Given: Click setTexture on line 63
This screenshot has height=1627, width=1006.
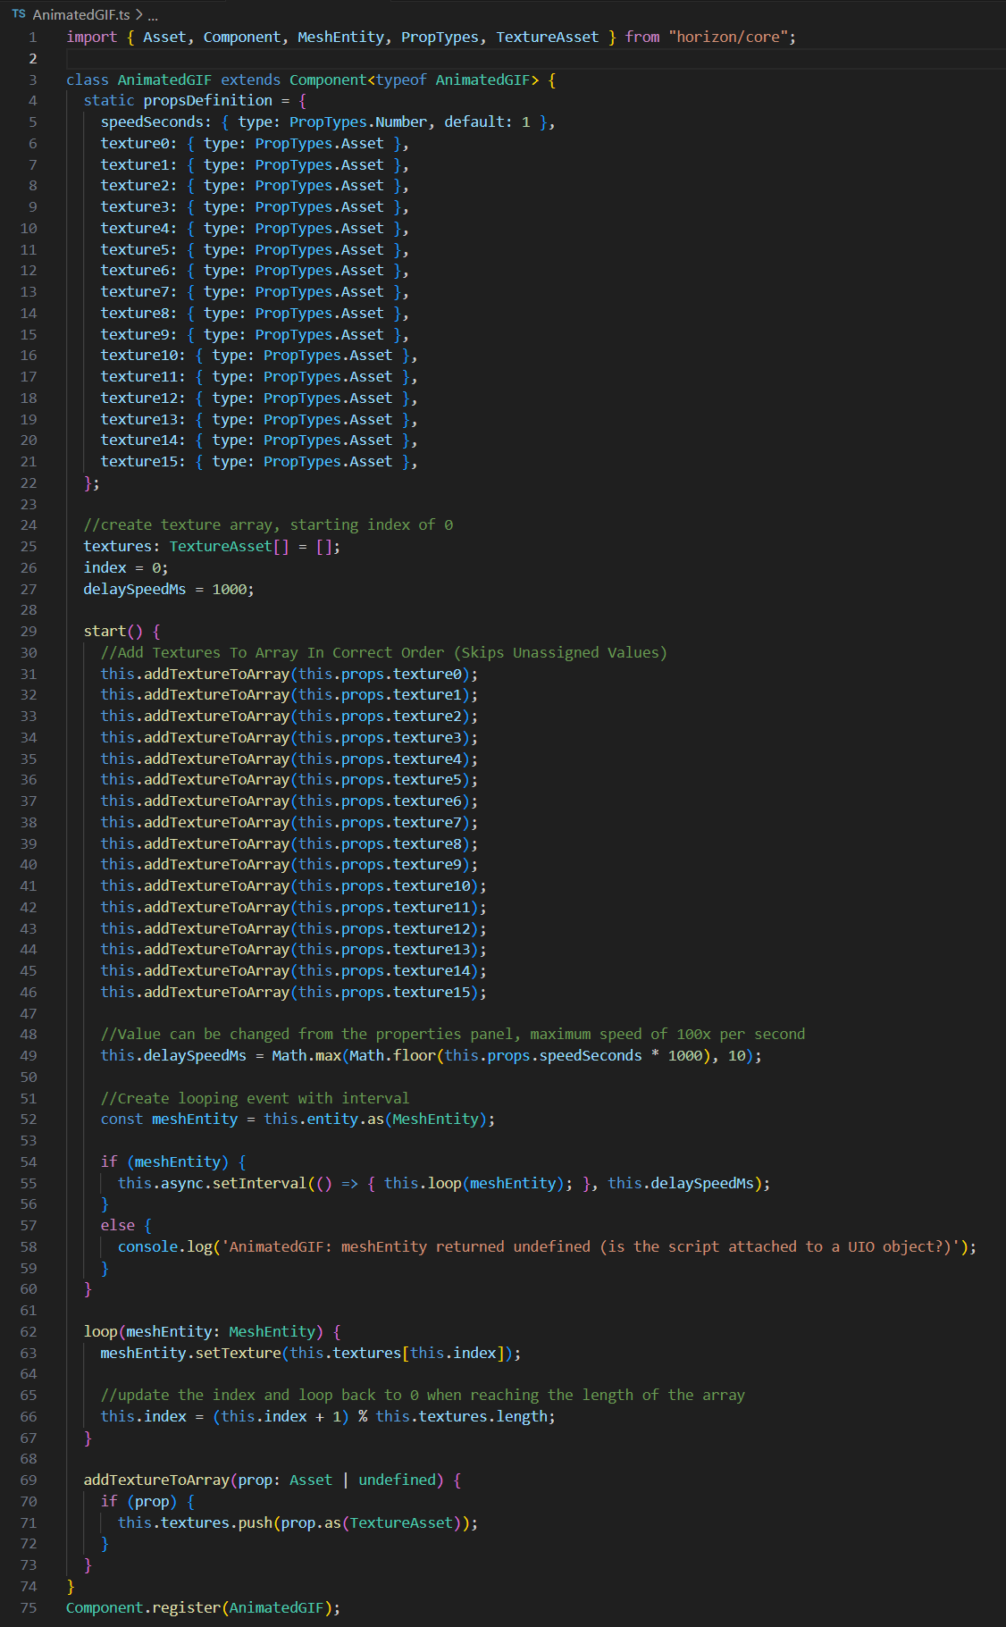Looking at the screenshot, I should click(x=238, y=1354).
